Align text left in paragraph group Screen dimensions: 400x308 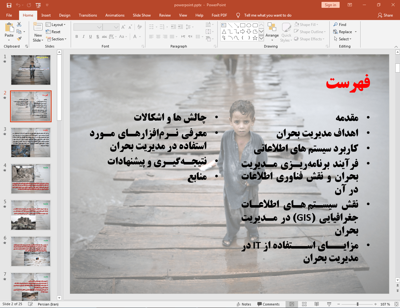coord(151,37)
